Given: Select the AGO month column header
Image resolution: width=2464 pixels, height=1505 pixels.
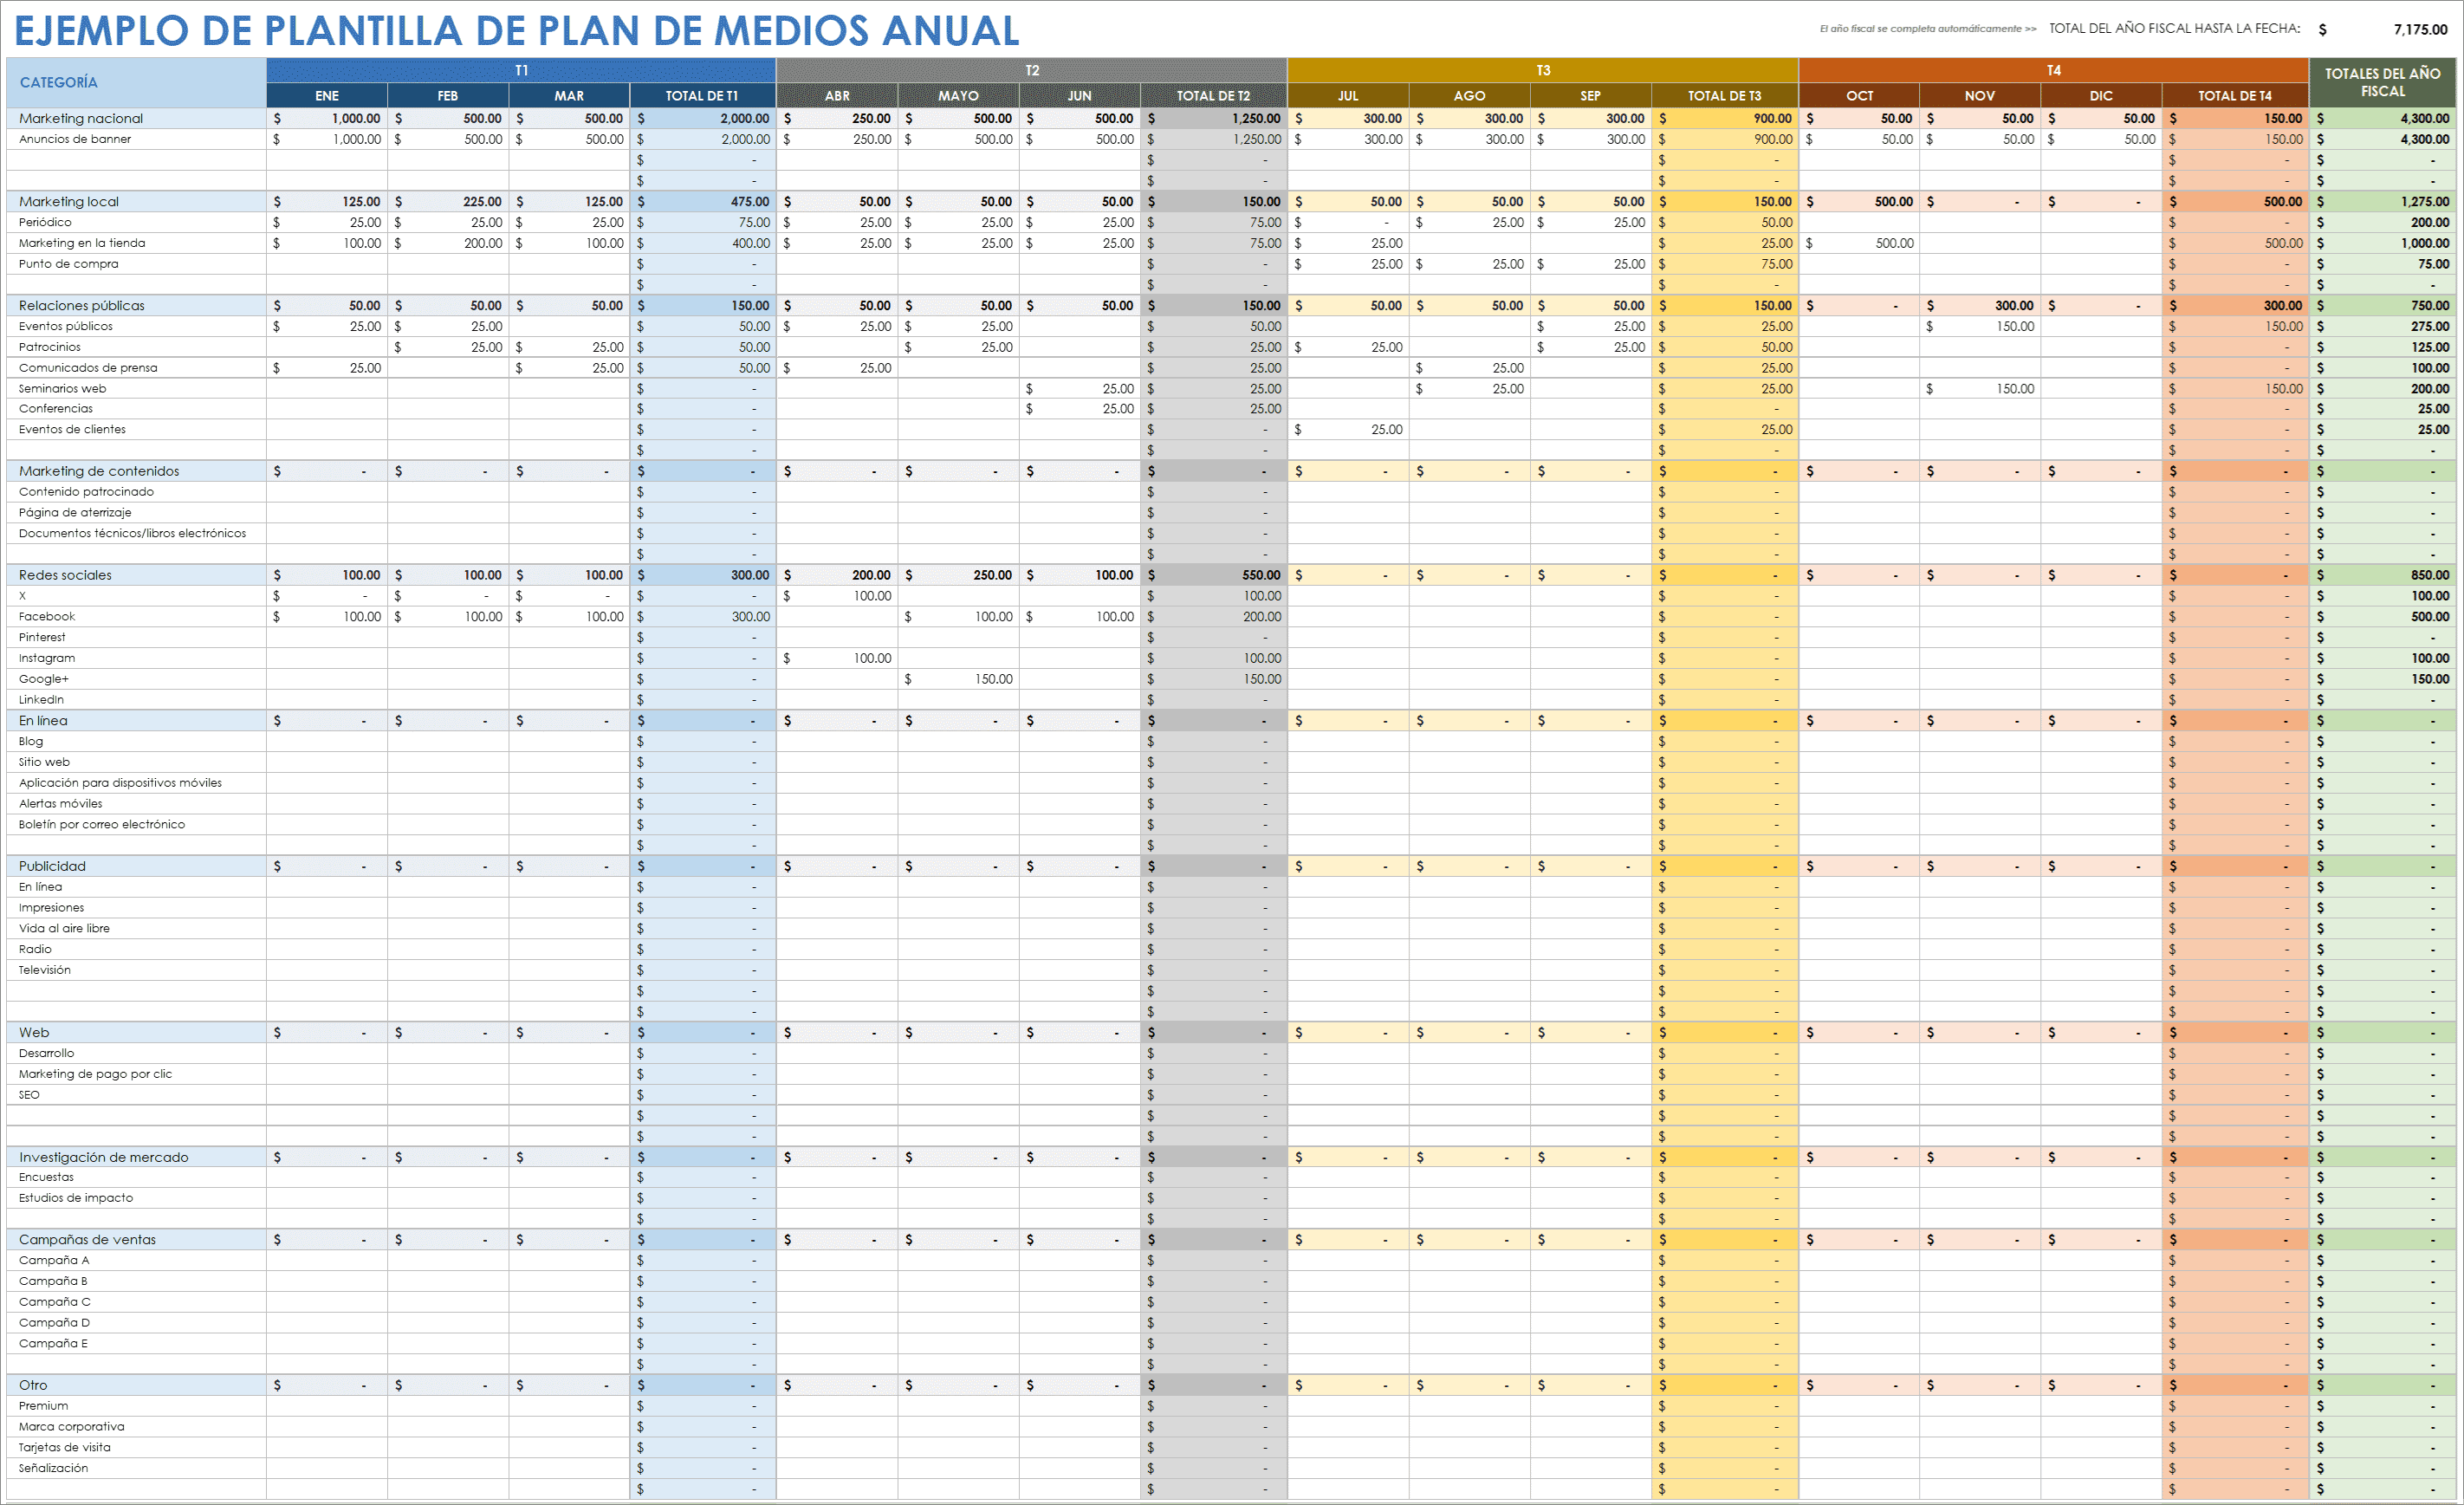Looking at the screenshot, I should (1469, 96).
